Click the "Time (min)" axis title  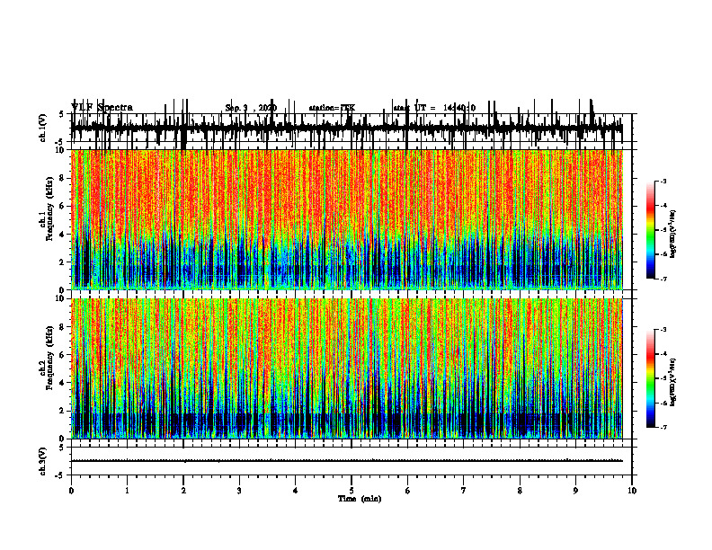coord(360,499)
